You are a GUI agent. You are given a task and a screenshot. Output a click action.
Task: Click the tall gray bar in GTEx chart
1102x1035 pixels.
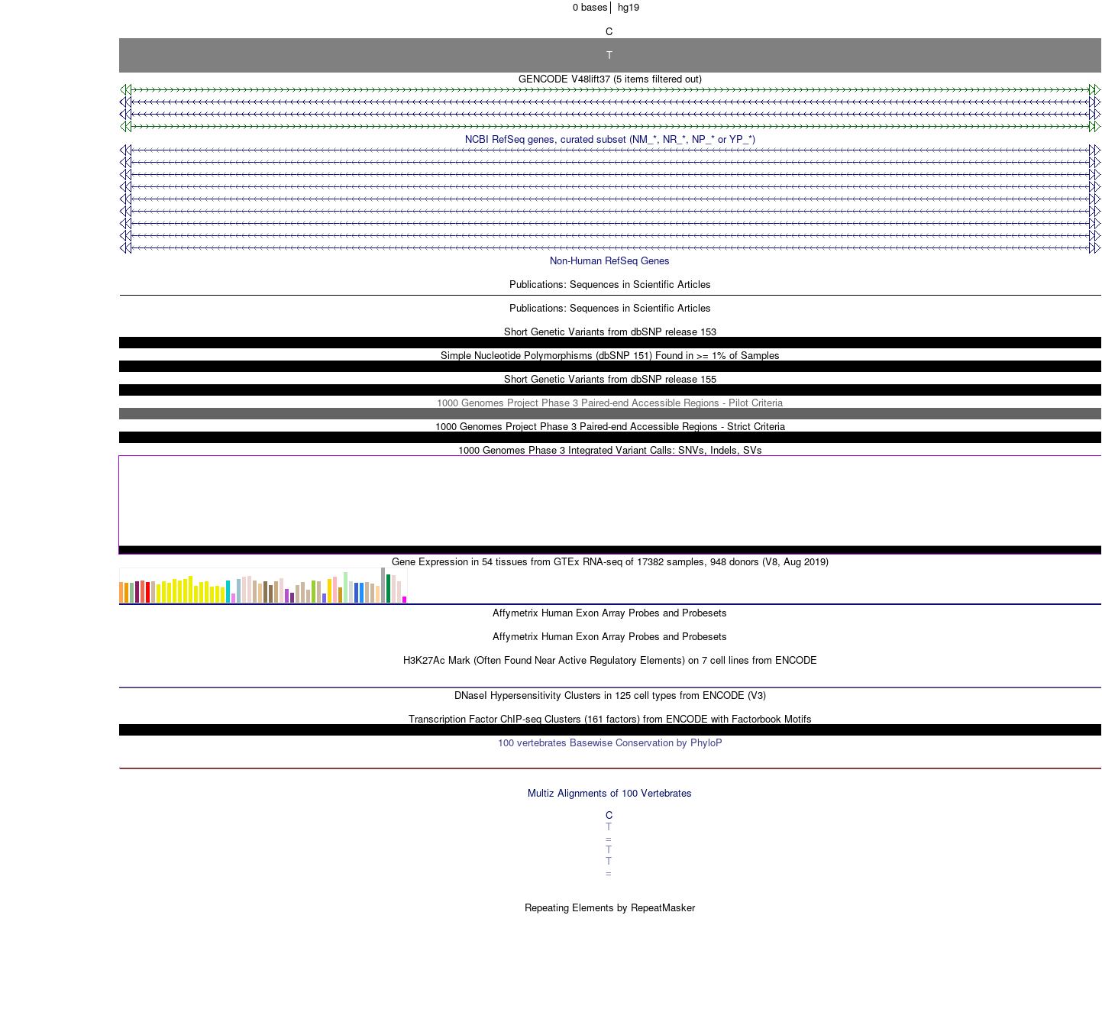(383, 585)
